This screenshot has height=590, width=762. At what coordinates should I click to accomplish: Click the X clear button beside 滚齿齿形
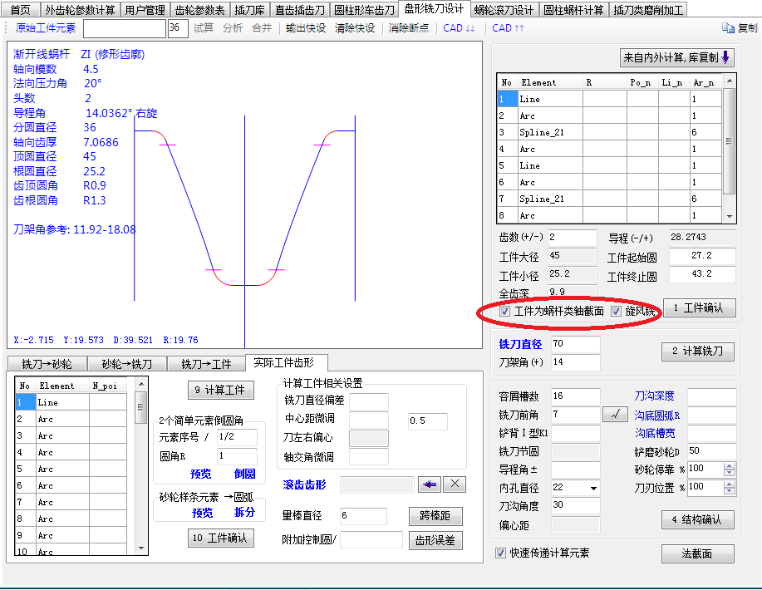point(455,484)
